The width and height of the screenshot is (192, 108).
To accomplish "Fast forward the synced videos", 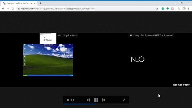I will pyautogui.click(x=104, y=100).
